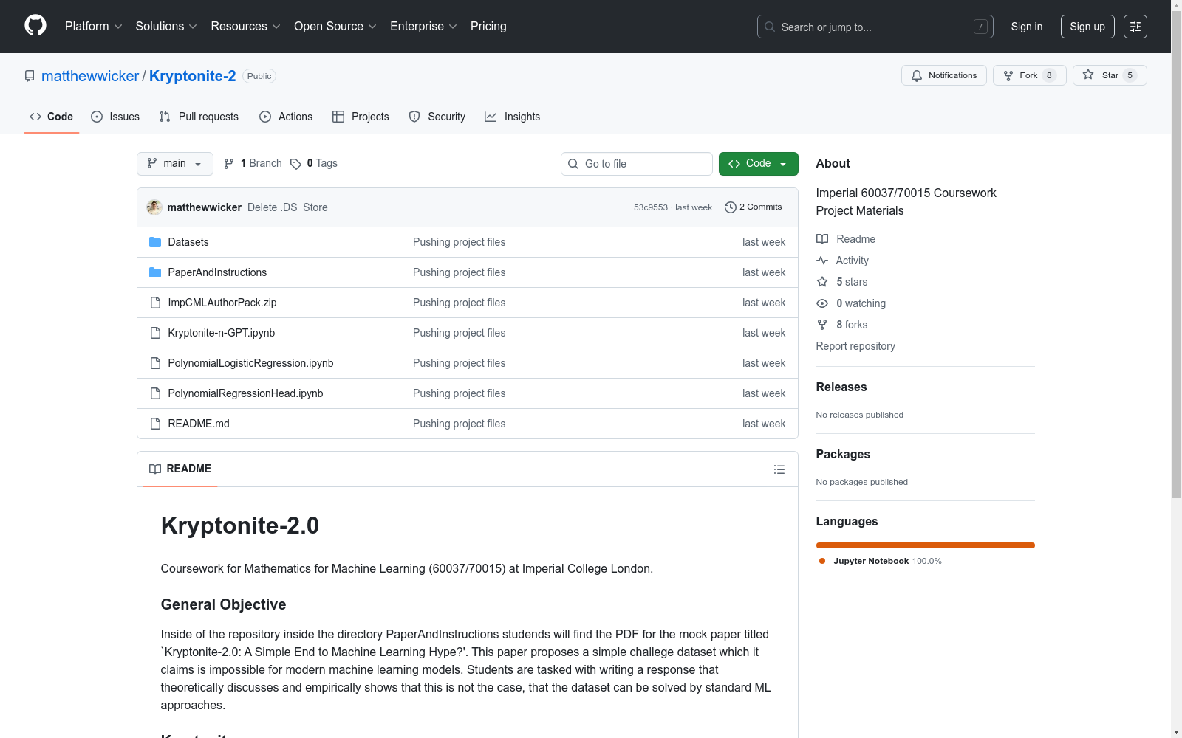This screenshot has height=738, width=1182.
Task: Click the search magnifier icon in header
Action: coord(770,27)
